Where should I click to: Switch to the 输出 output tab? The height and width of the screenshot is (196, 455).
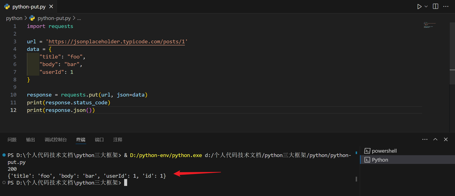(31, 140)
